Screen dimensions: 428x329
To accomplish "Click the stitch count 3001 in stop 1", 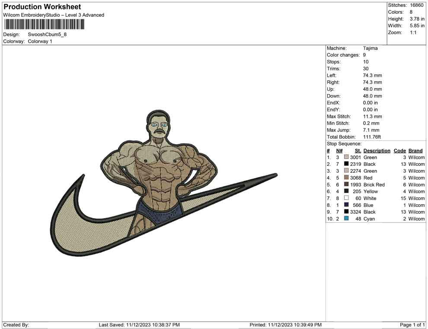I will (355, 157).
